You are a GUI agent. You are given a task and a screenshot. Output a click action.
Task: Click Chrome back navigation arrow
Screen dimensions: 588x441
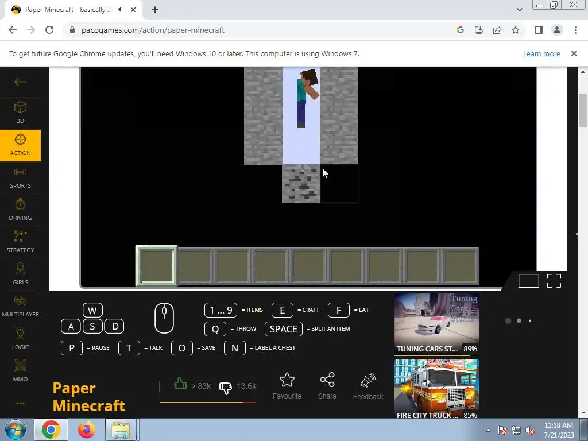13,30
